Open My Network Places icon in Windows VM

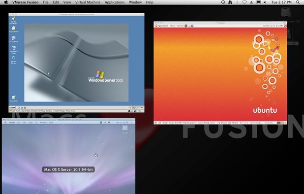pyautogui.click(x=14, y=50)
